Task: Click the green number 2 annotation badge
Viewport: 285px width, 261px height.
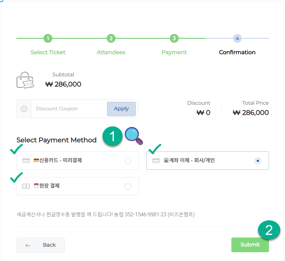Action: click(x=269, y=230)
